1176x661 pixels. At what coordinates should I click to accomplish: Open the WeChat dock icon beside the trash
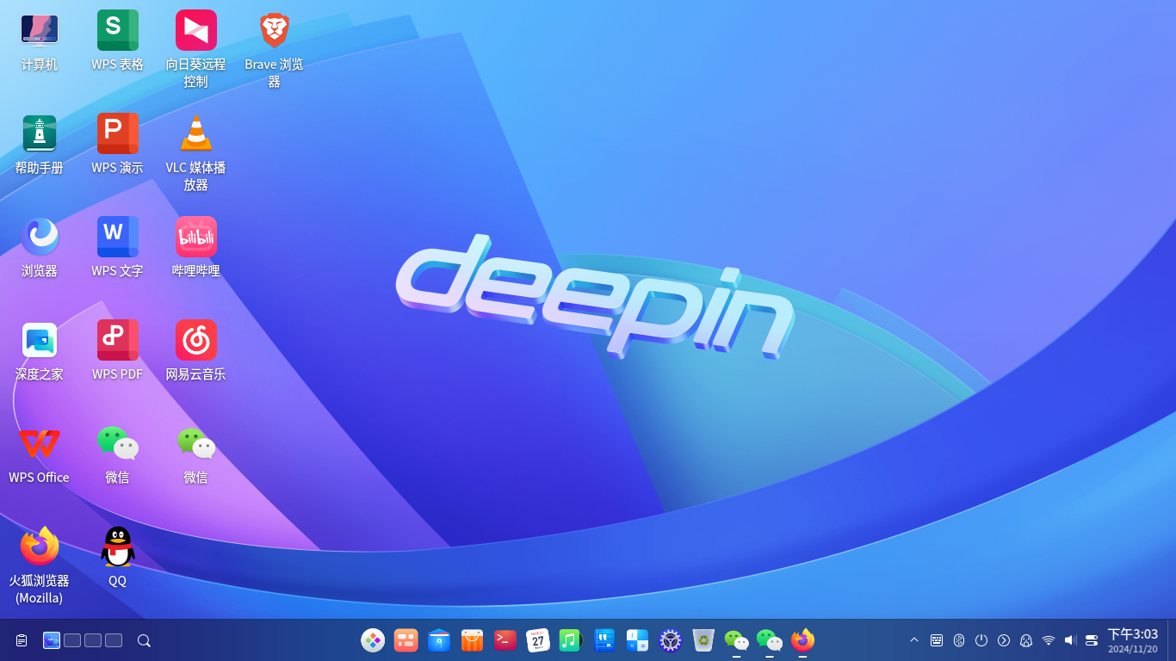coord(736,640)
